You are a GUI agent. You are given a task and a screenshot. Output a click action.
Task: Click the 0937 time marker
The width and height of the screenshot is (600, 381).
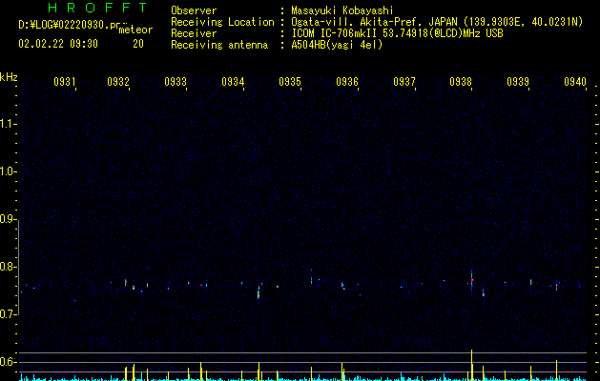pyautogui.click(x=404, y=82)
